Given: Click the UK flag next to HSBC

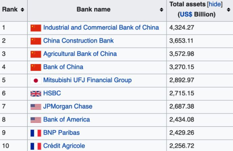Looking at the screenshot, I should tap(36, 94).
